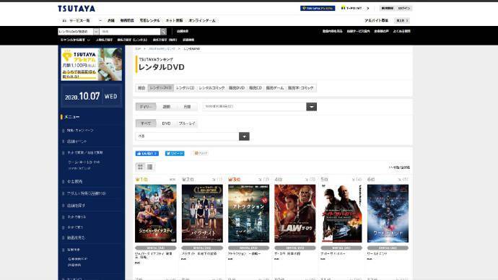Open the ranking date dropdown
Screen dimensions: 498x280
[260, 107]
